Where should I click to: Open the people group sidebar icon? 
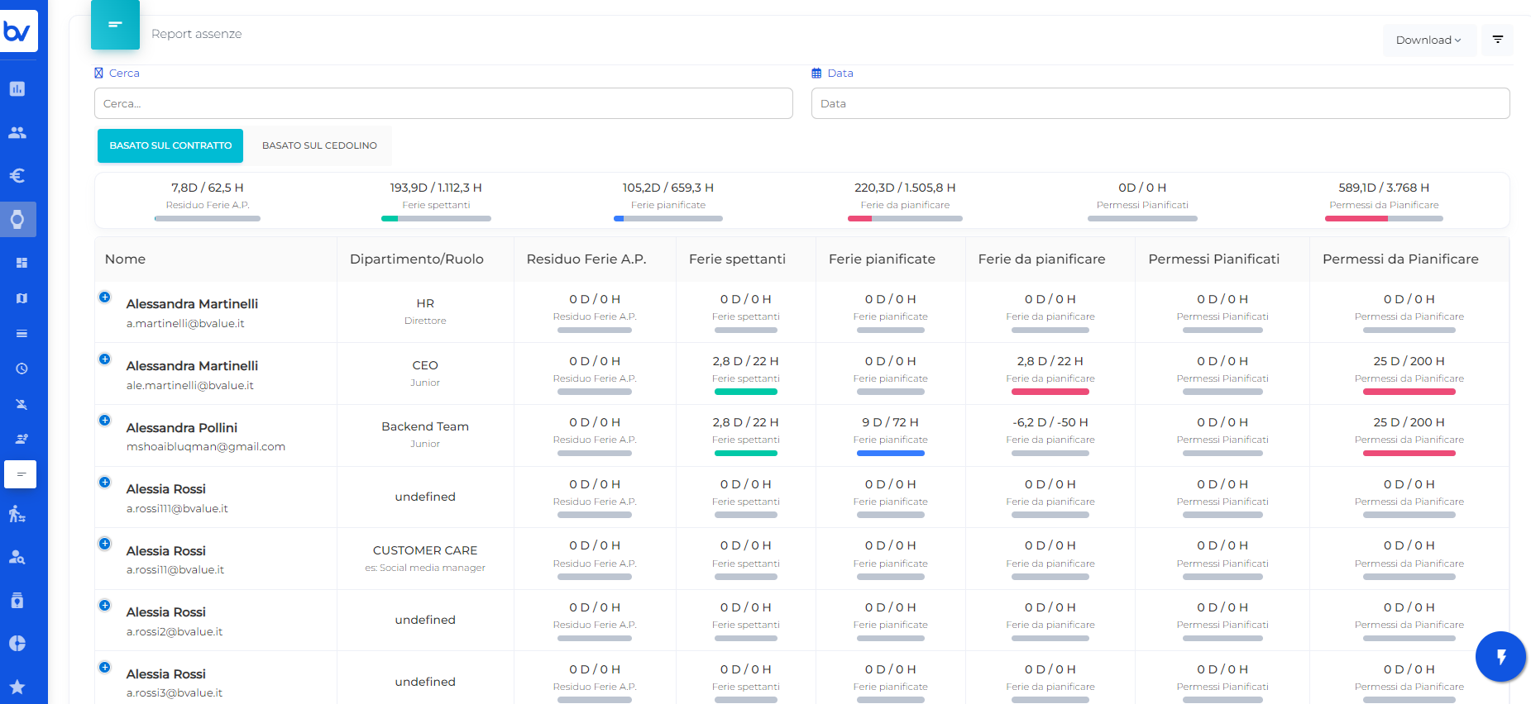[17, 132]
